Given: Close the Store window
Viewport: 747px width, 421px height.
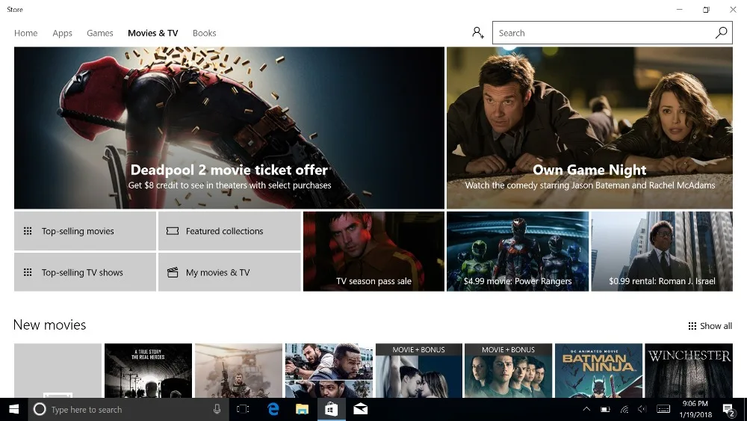Looking at the screenshot, I should 733,9.
